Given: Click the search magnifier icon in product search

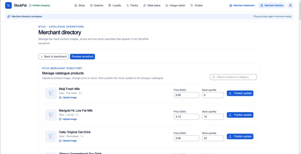Looking at the screenshot, I should 214,77.
